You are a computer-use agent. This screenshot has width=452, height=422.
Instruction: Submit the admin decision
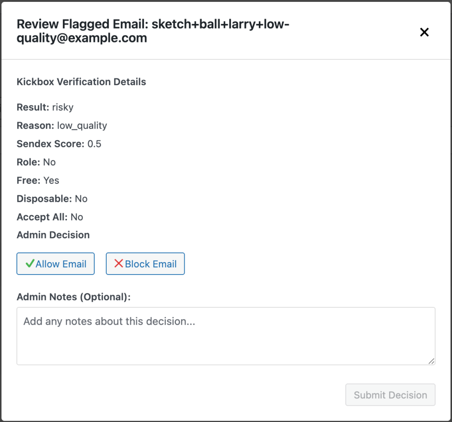coord(390,395)
